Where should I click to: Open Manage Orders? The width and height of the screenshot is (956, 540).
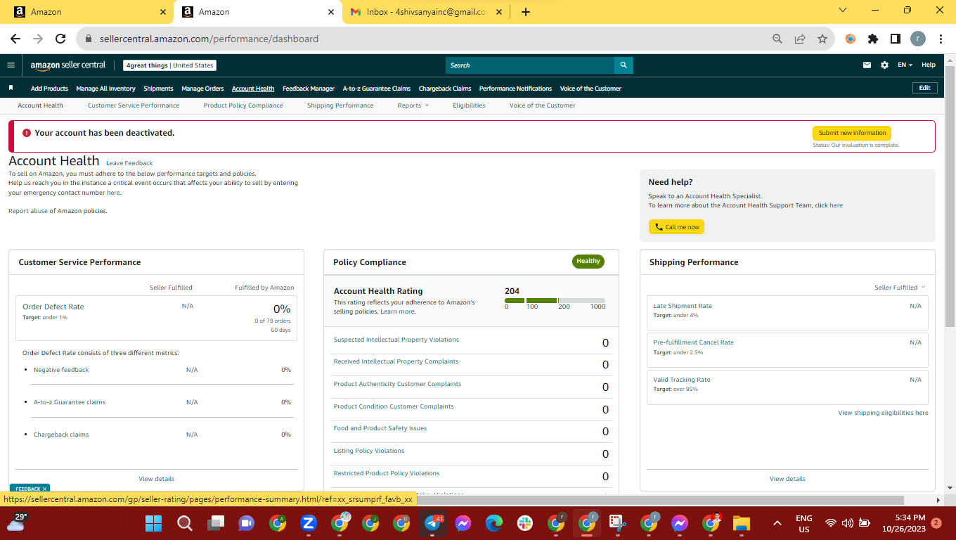(202, 89)
